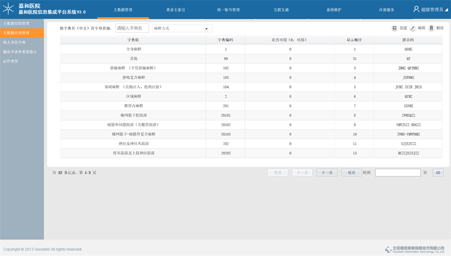Focus the 请输入字典名 search field

click(132, 28)
